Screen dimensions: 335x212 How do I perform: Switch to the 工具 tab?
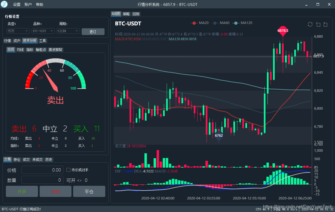(43, 41)
